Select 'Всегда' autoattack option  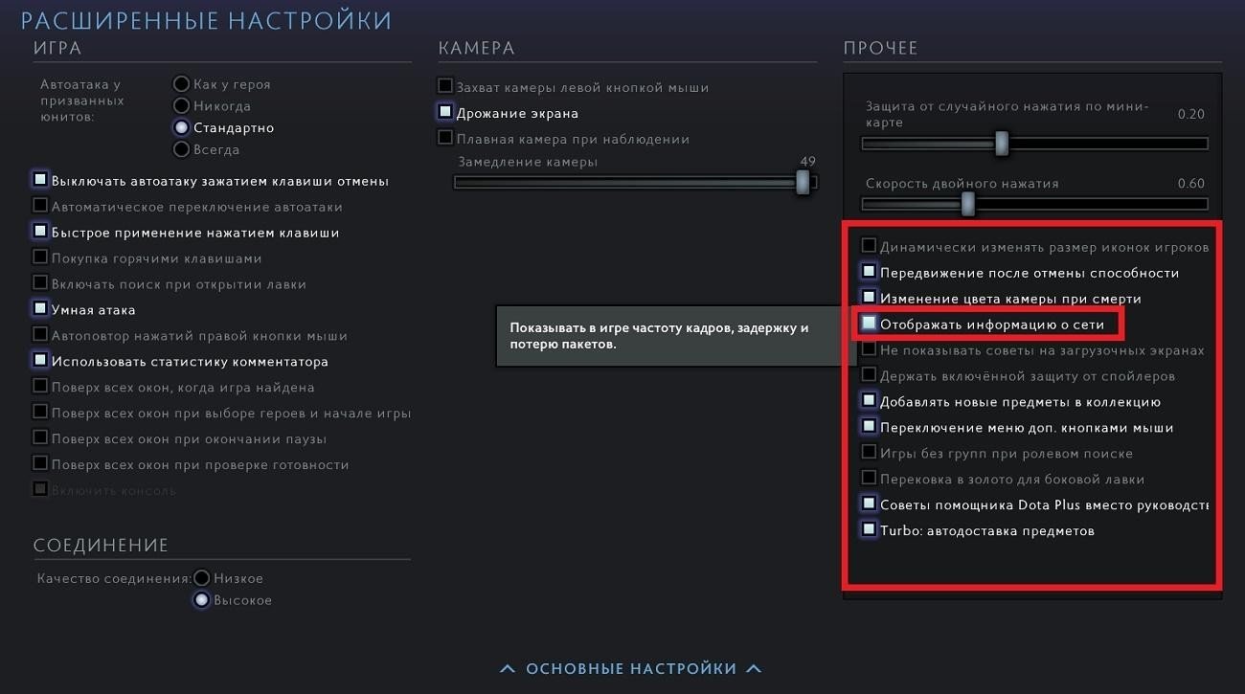click(181, 149)
